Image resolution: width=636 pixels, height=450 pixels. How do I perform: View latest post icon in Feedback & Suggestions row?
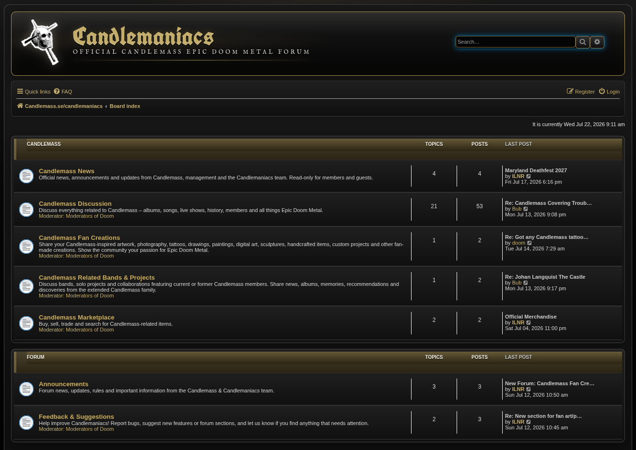coord(529,422)
